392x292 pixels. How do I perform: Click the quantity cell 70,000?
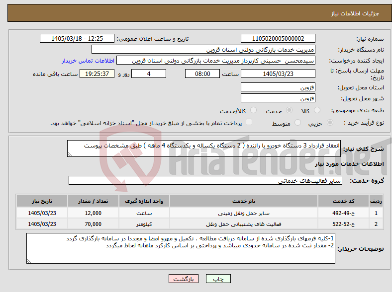pos(93,224)
